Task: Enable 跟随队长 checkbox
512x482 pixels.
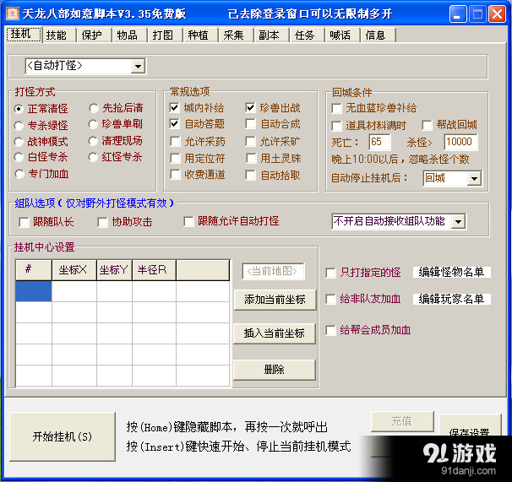Action: (24, 223)
